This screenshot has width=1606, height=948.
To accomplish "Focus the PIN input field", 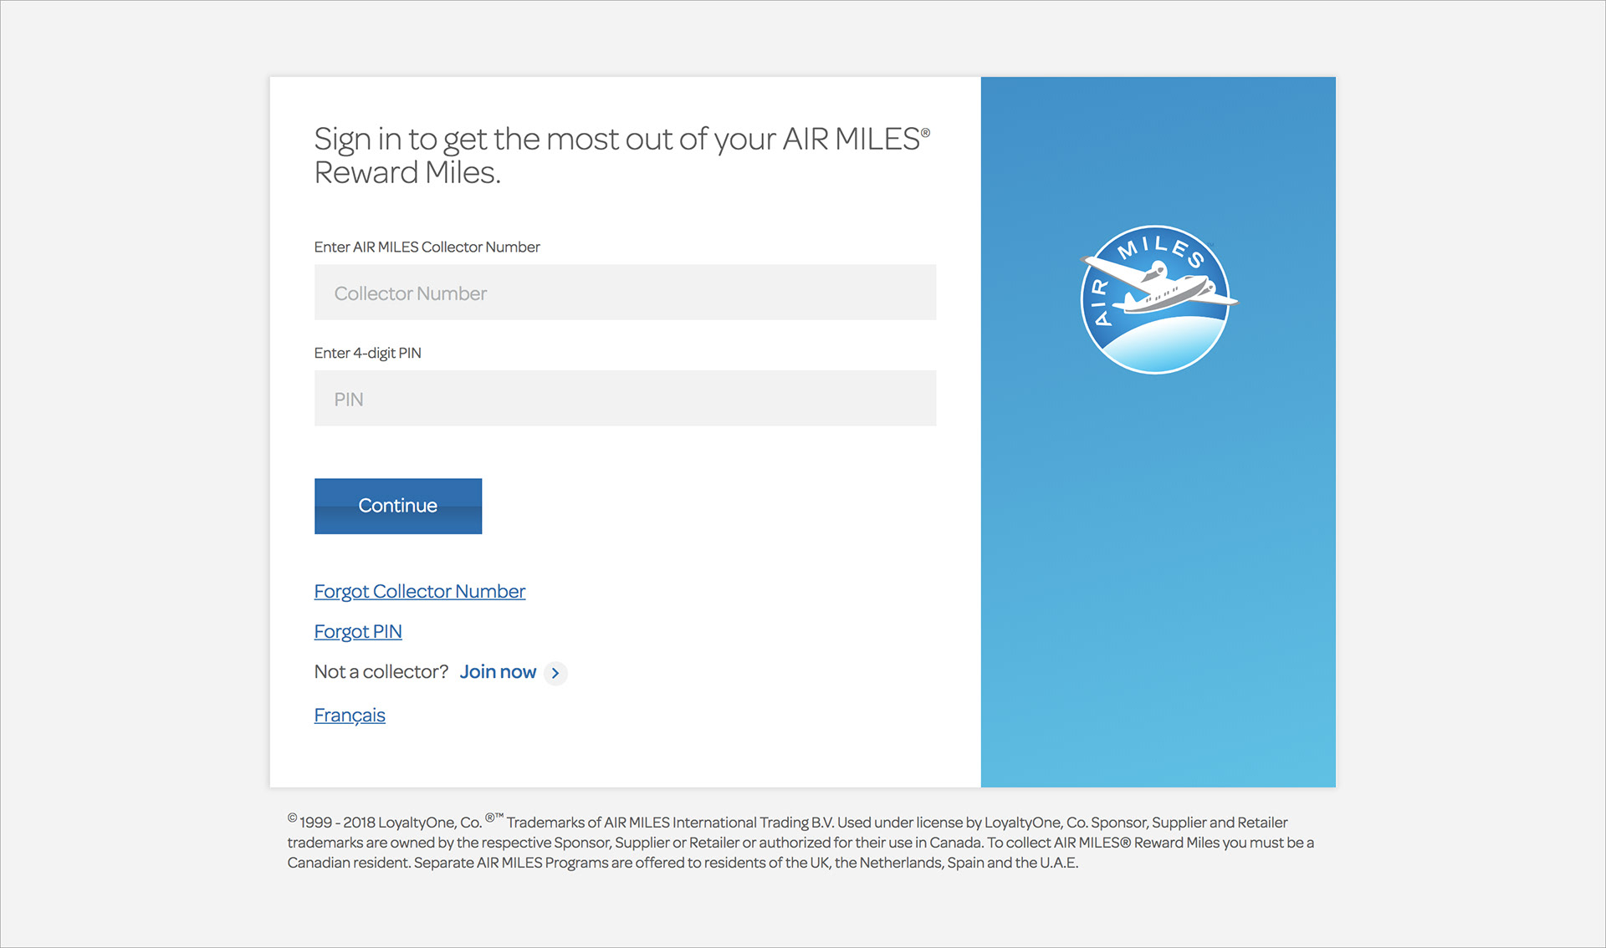I will [x=625, y=399].
